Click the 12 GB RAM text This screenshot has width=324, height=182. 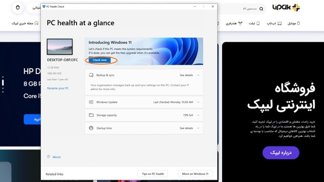point(53,68)
